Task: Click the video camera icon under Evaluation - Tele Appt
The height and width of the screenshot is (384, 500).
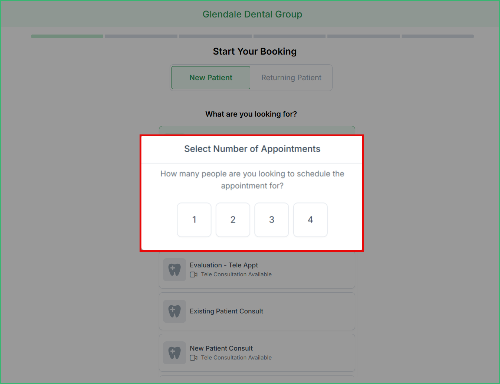Action: tap(193, 274)
